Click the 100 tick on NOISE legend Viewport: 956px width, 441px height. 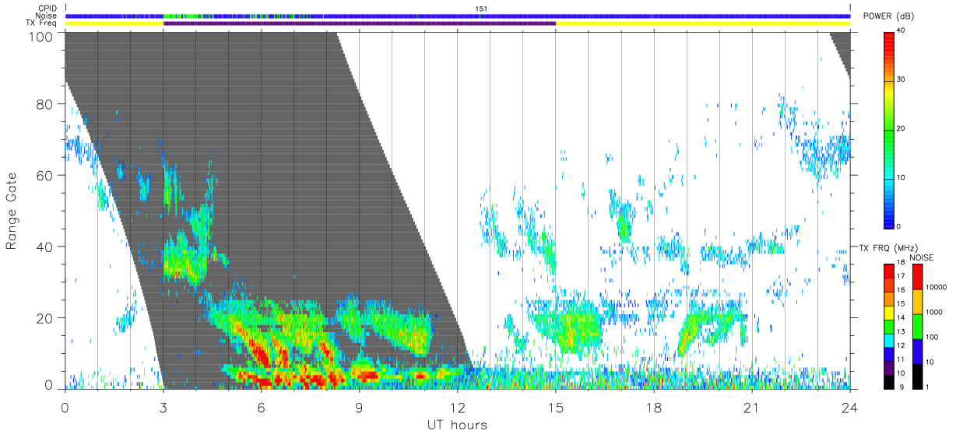tap(933, 337)
